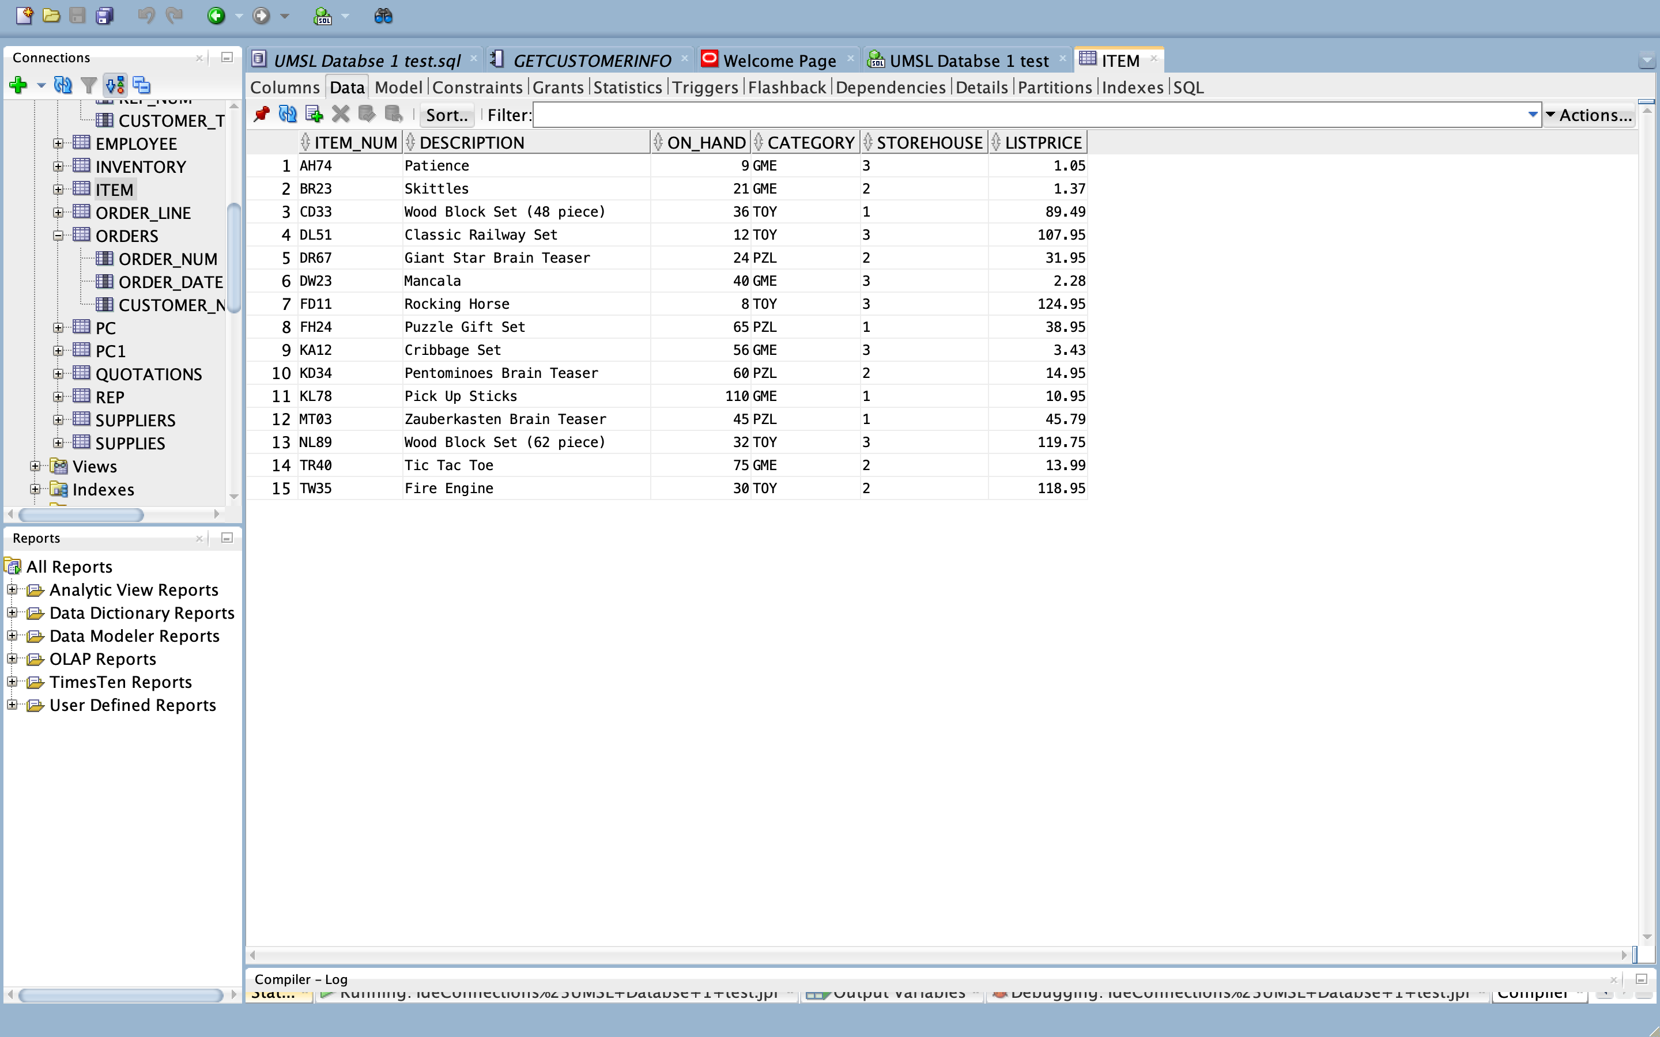1660x1037 pixels.
Task: Switch to the Constraints tab
Action: (477, 88)
